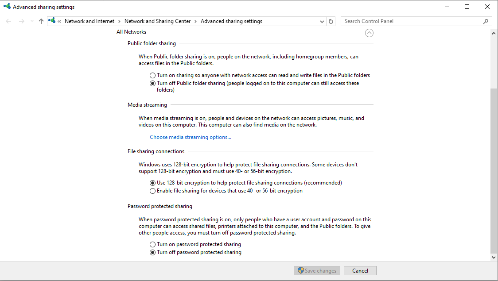Click the Cancel button
The image size is (498, 281).
(x=360, y=270)
